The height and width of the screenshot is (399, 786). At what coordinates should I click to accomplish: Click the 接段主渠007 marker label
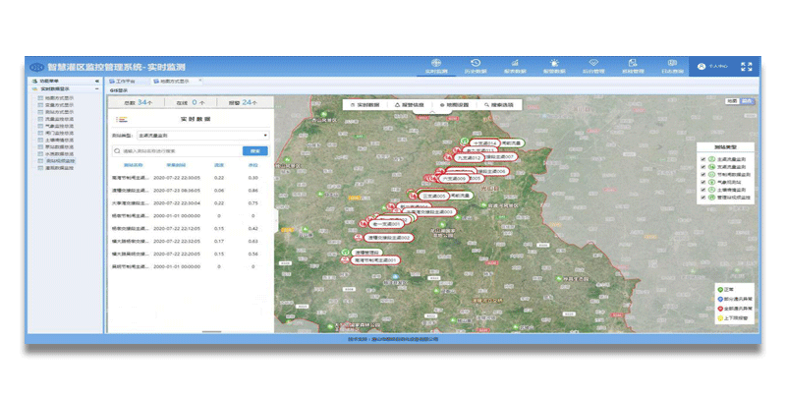tap(500, 157)
